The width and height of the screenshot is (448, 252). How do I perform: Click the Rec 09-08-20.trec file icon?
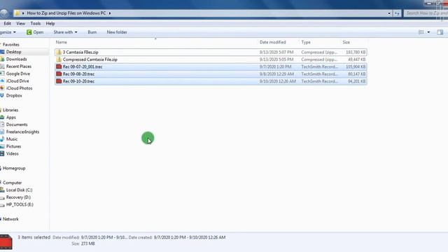(59, 74)
